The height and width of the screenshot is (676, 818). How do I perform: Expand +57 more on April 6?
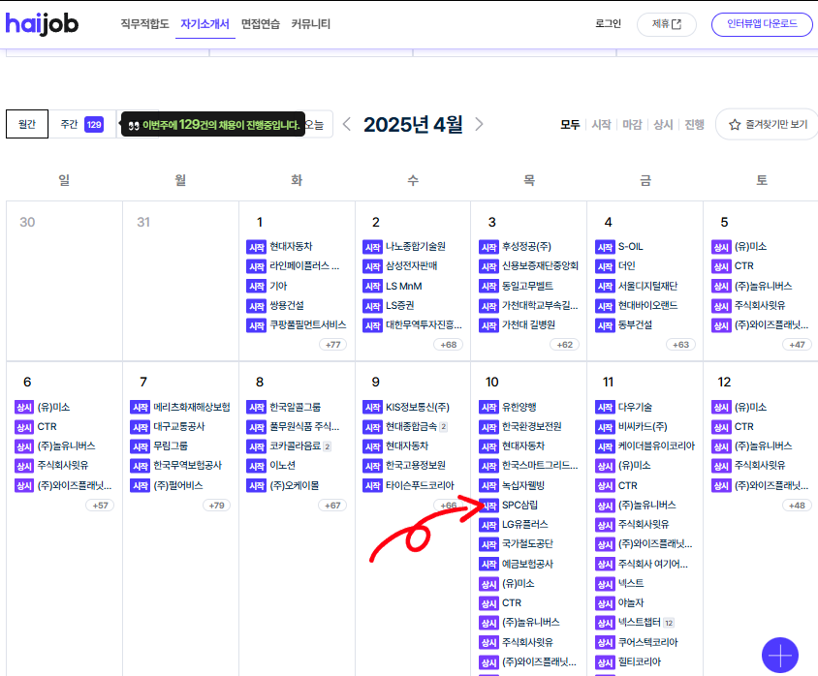(x=100, y=505)
